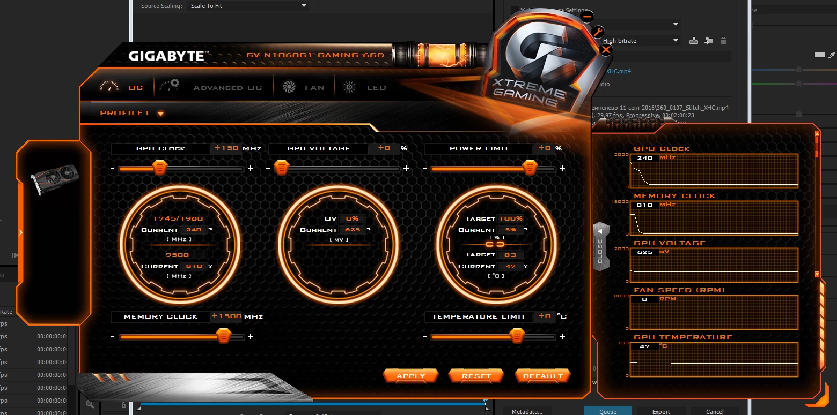Click the GPU Voltage slider handle
This screenshot has width=837, height=415.
282,169
